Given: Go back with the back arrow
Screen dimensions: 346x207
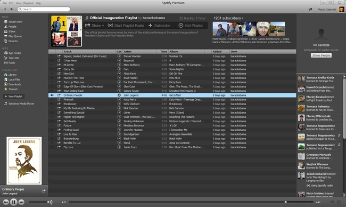Looking at the screenshot, I should [5, 9].
